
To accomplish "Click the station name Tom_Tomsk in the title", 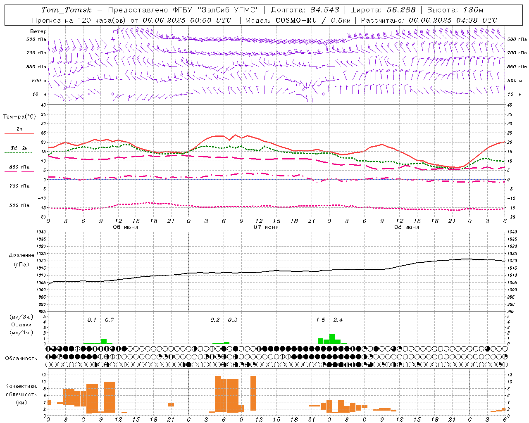I will pos(67,10).
